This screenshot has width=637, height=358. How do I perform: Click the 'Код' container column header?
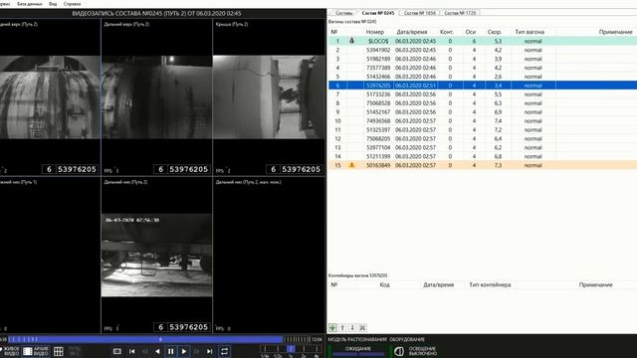click(384, 284)
